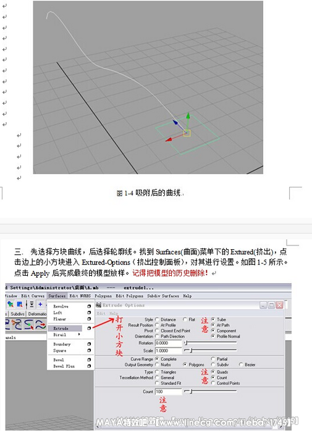Image resolution: width=312 pixels, height=433 pixels.
Task: Open the Surfaces menu in menu bar
Action: (x=57, y=295)
